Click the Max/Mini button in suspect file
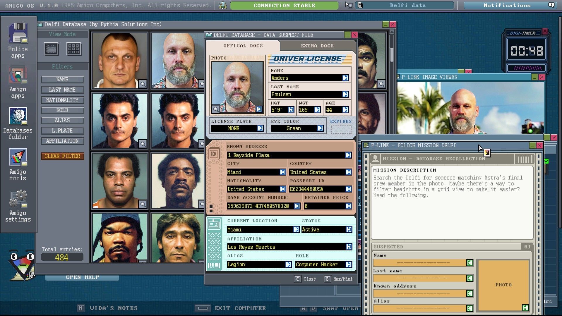 point(338,279)
